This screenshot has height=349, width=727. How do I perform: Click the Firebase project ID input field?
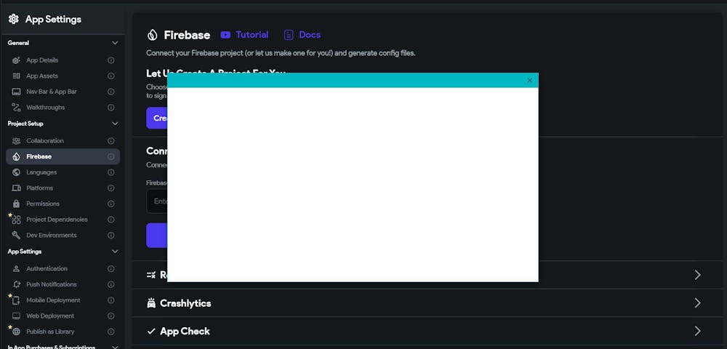tap(157, 201)
